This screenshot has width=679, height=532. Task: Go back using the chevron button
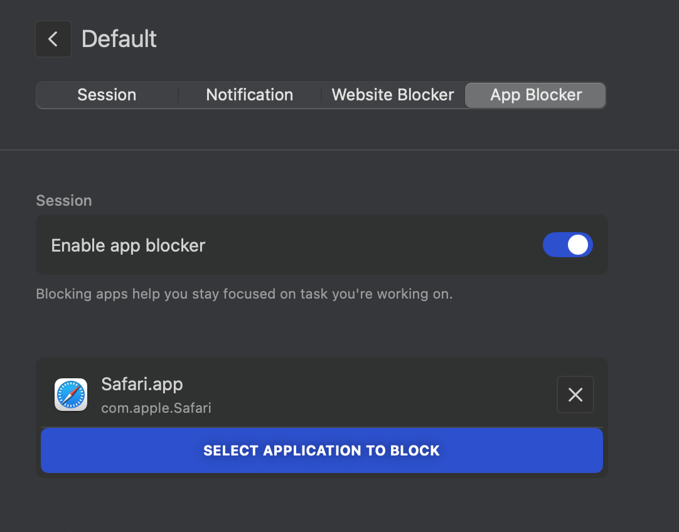click(x=53, y=39)
